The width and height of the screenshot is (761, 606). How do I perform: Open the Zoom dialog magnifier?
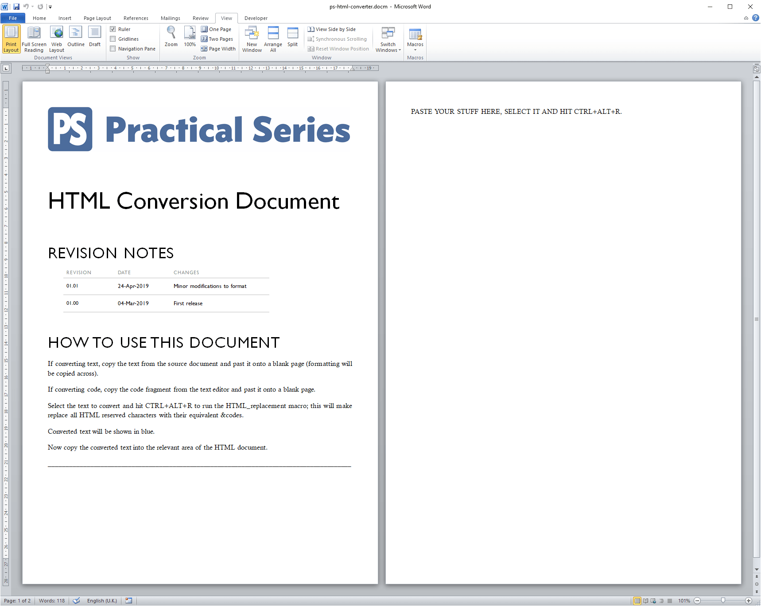click(x=171, y=36)
